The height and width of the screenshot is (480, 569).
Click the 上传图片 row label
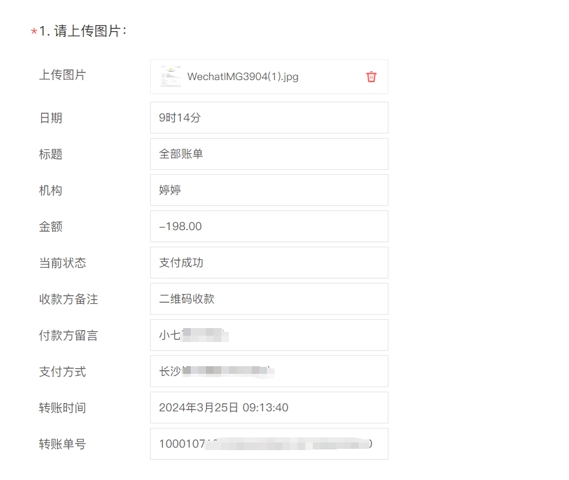tap(62, 75)
